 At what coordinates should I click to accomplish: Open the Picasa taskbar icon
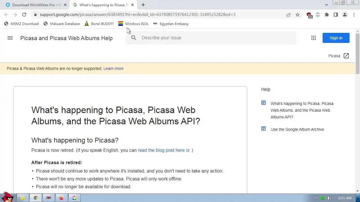74,198
